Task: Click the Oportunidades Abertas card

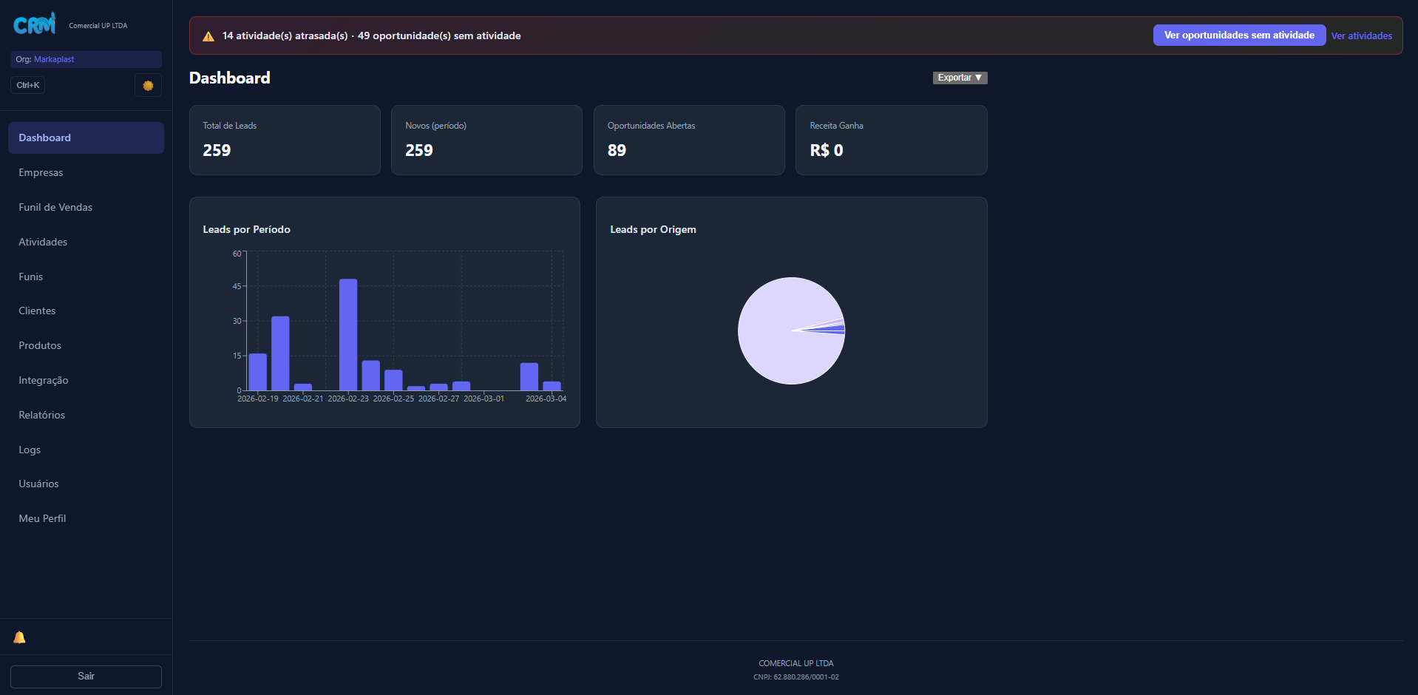Action: coord(688,140)
